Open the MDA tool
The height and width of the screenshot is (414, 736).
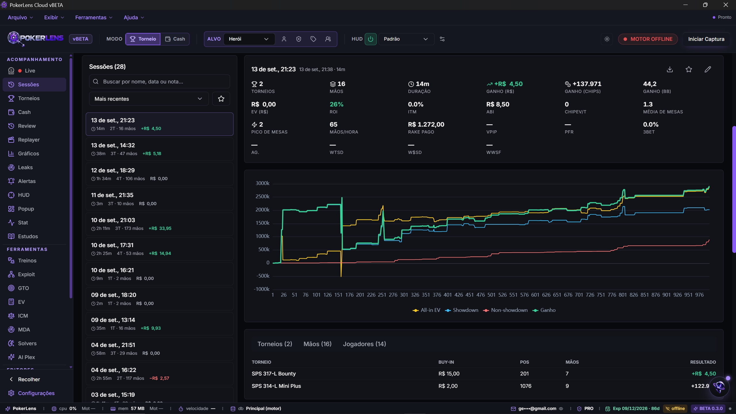34,330
